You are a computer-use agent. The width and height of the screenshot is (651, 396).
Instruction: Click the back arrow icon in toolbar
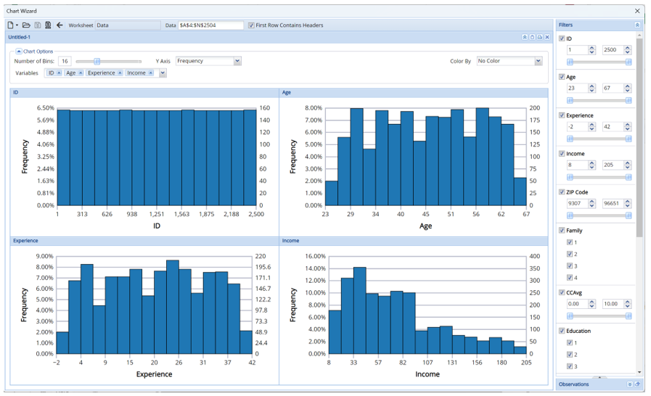(x=60, y=25)
